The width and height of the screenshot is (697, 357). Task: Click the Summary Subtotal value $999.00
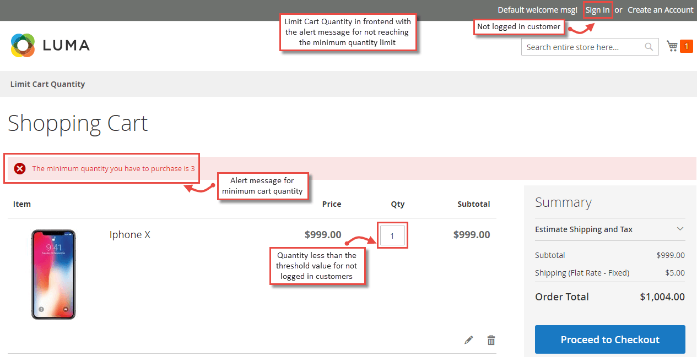point(671,255)
